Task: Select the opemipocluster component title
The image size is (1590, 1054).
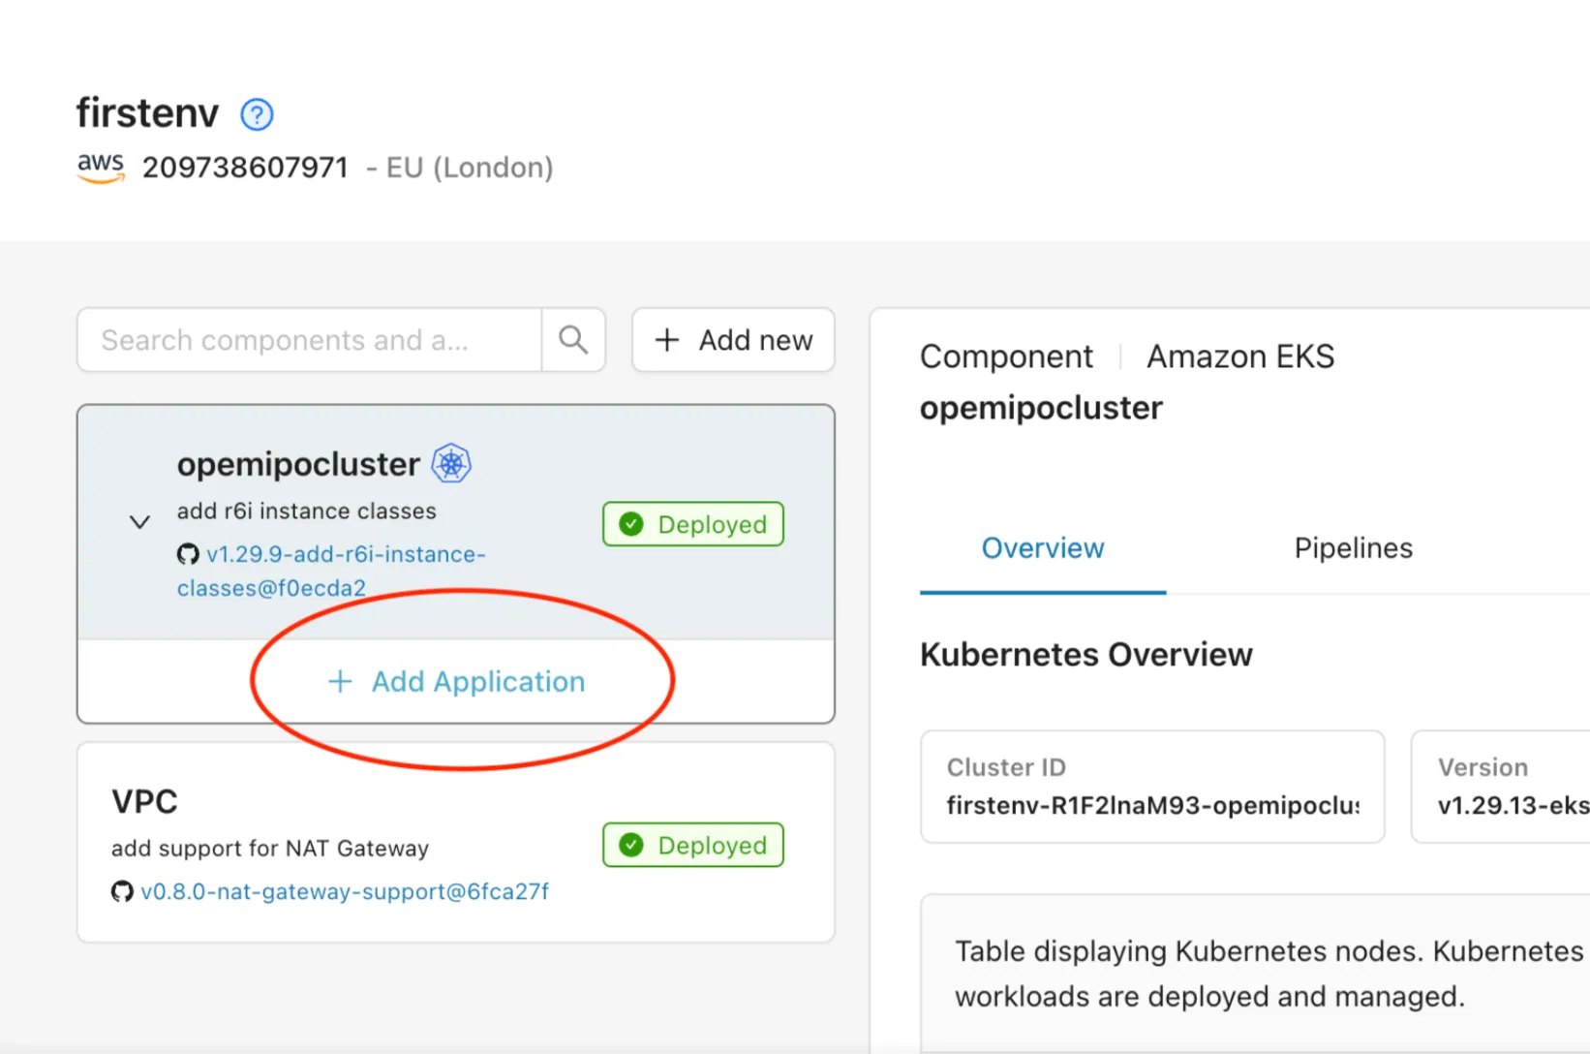Action: coord(298,464)
